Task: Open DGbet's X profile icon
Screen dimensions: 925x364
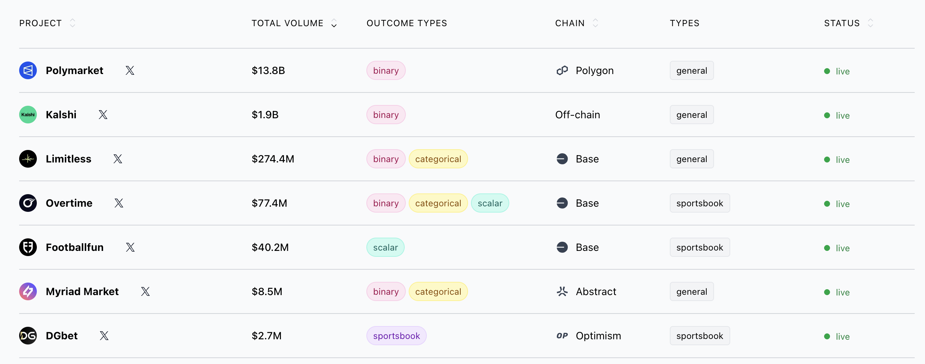Action: (104, 336)
